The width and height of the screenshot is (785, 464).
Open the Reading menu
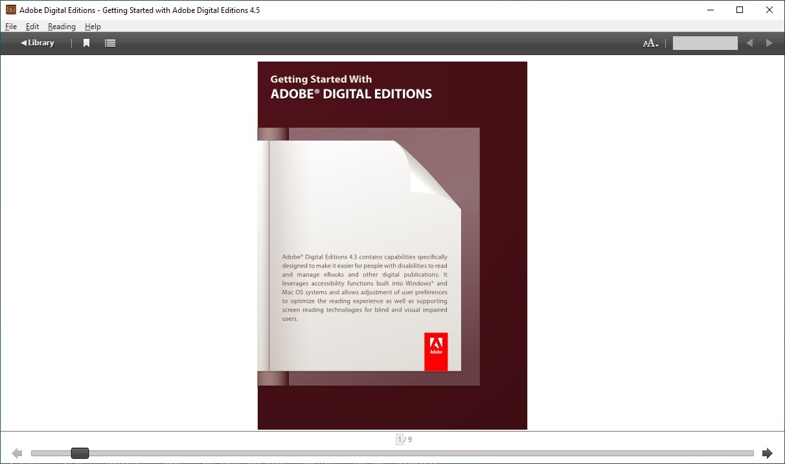pos(62,27)
